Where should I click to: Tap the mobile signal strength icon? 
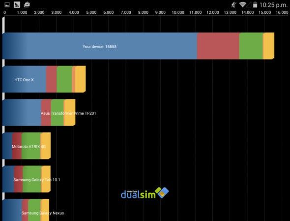[x=249, y=4]
